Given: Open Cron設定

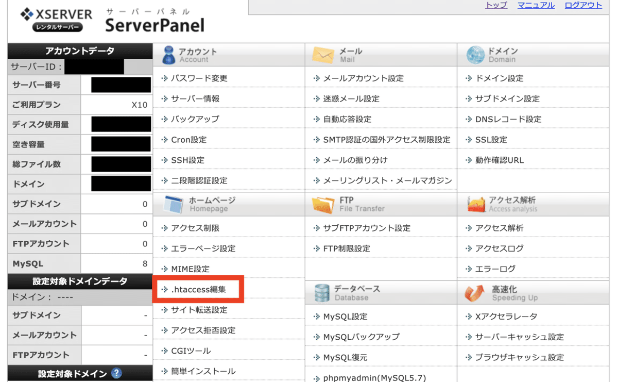Looking at the screenshot, I should [189, 140].
